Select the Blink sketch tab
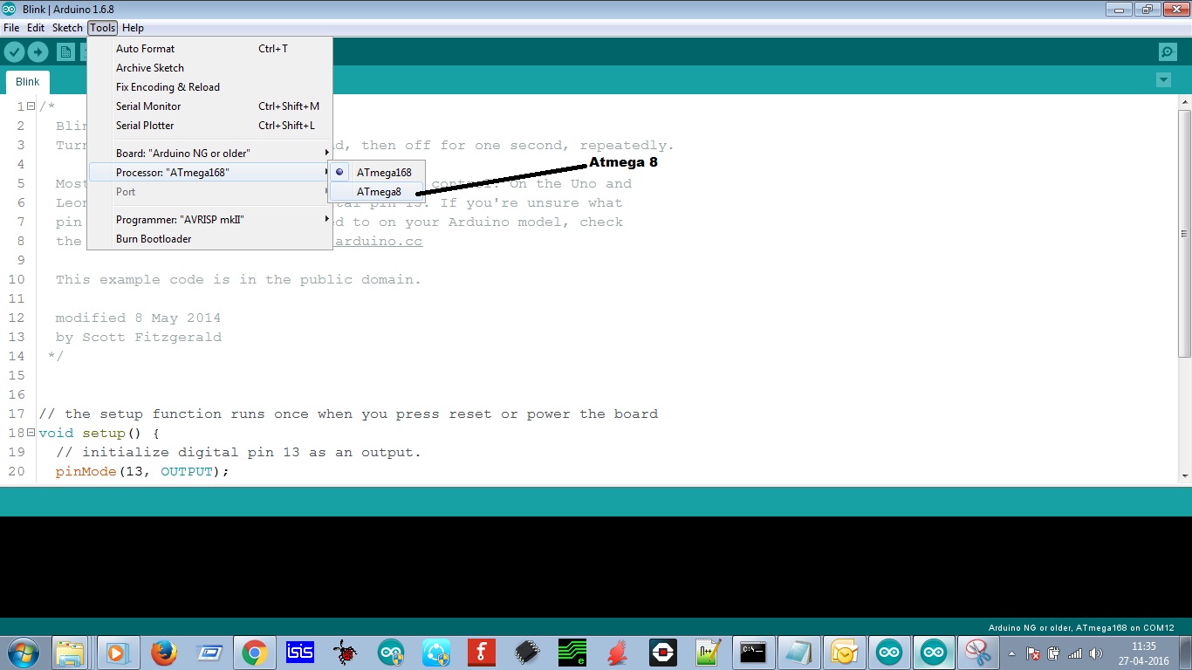 coord(28,82)
